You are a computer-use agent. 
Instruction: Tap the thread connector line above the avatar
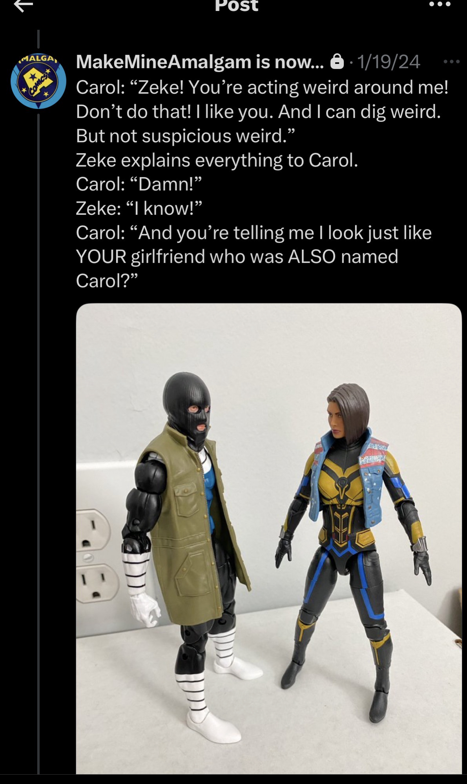(x=38, y=41)
